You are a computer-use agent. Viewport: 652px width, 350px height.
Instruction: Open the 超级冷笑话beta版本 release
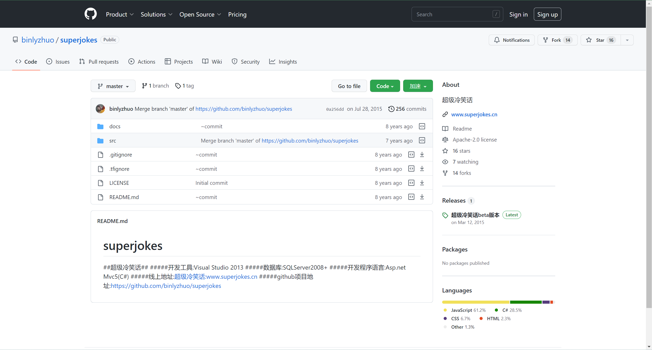(x=475, y=215)
